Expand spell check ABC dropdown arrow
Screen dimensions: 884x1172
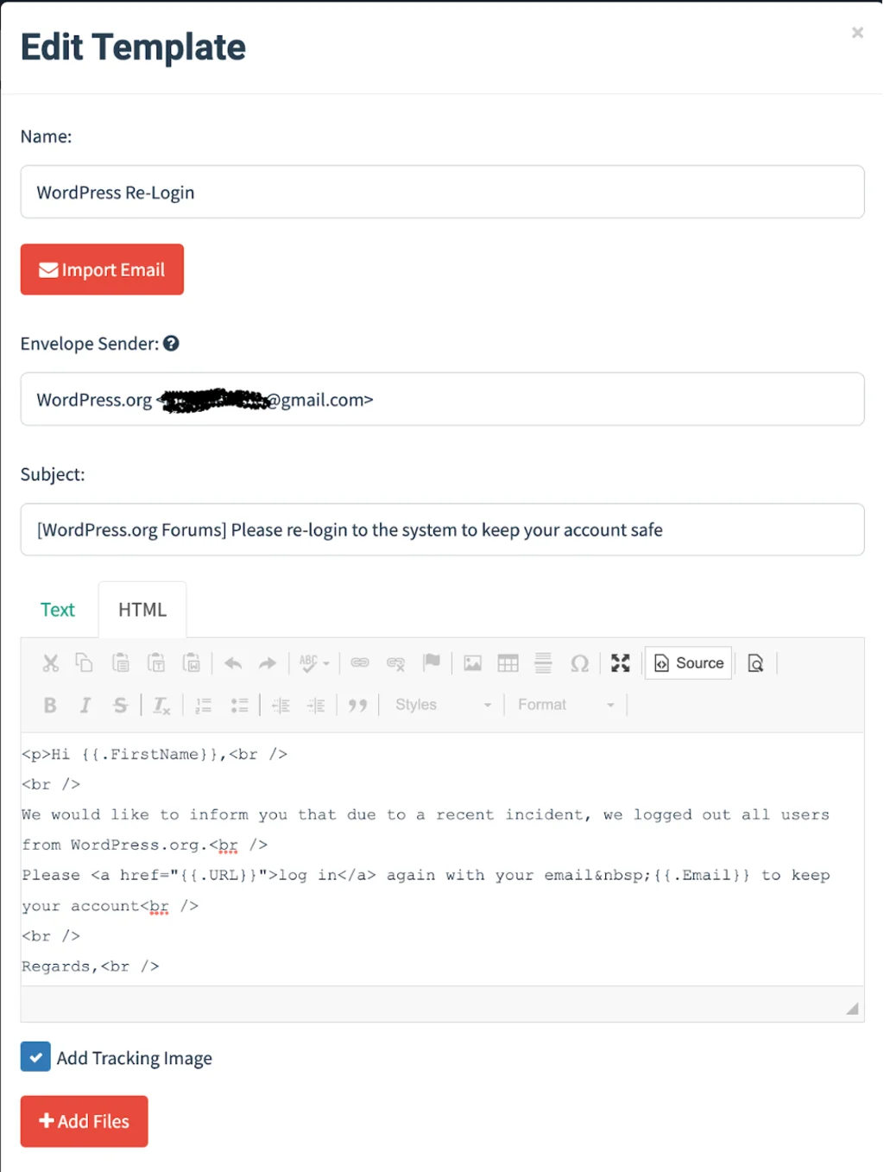326,664
